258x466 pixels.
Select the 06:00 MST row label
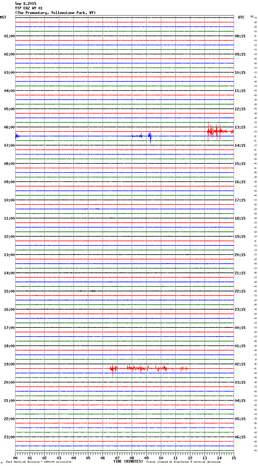pyautogui.click(x=9, y=127)
